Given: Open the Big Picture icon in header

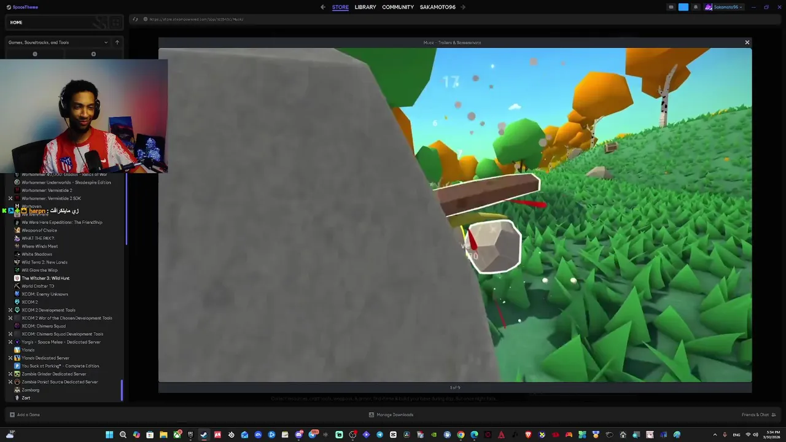Looking at the screenshot, I should (x=671, y=7).
